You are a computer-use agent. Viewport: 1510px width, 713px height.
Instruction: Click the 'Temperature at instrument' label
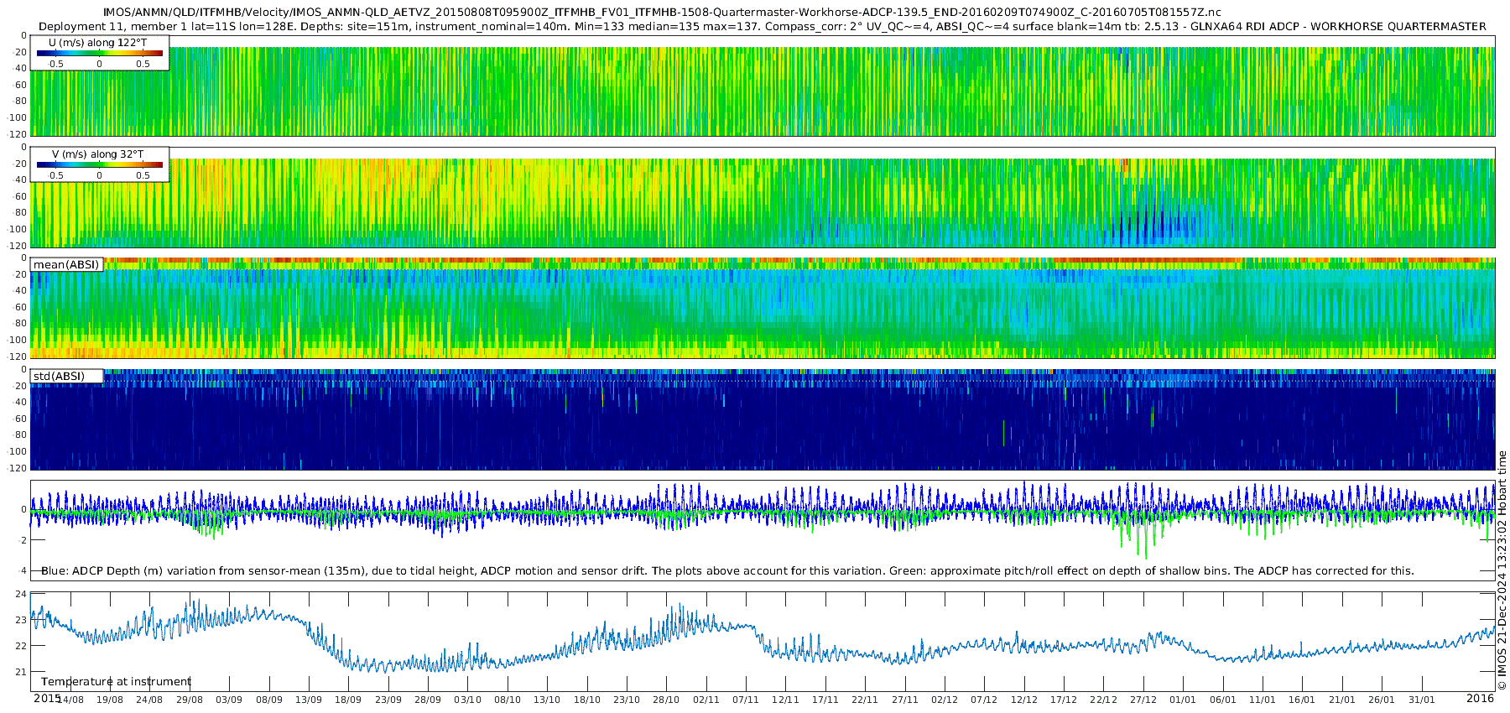pyautogui.click(x=116, y=681)
